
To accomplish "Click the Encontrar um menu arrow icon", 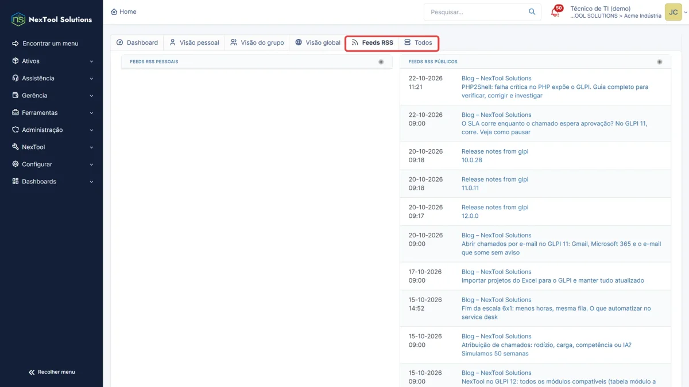I will tap(16, 44).
